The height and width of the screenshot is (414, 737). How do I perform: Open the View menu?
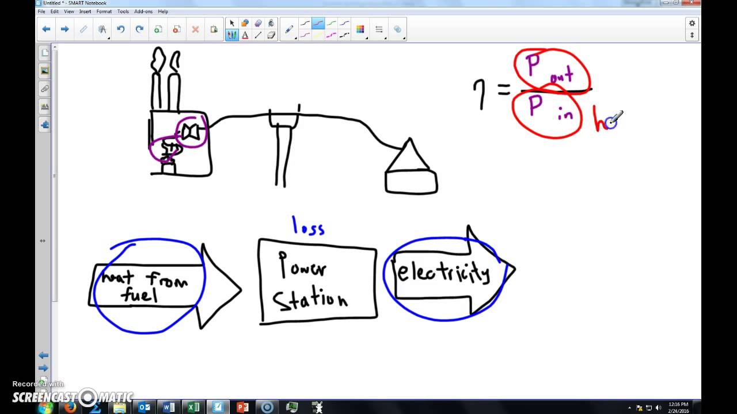pos(69,11)
